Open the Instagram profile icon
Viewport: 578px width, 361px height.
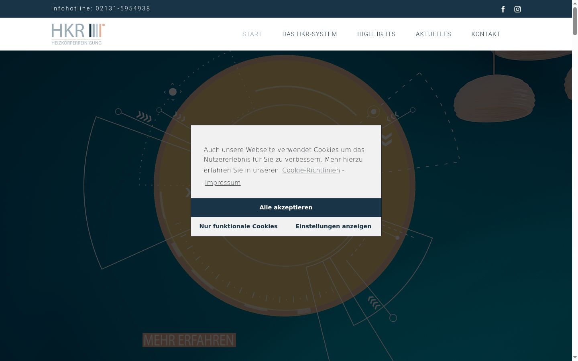(518, 9)
